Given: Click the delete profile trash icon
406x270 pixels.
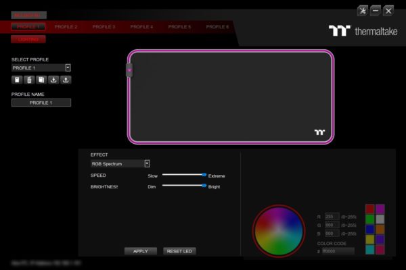Looking at the screenshot, I should 29,80.
